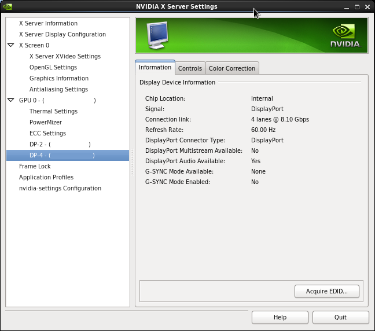Click the 'Yes' DisplayPort audio value
The image size is (375, 331).
[x=256, y=161]
